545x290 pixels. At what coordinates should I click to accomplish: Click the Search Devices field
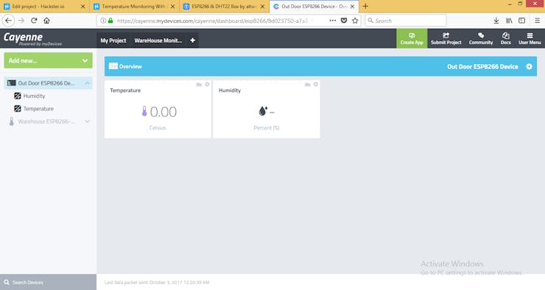(x=49, y=282)
